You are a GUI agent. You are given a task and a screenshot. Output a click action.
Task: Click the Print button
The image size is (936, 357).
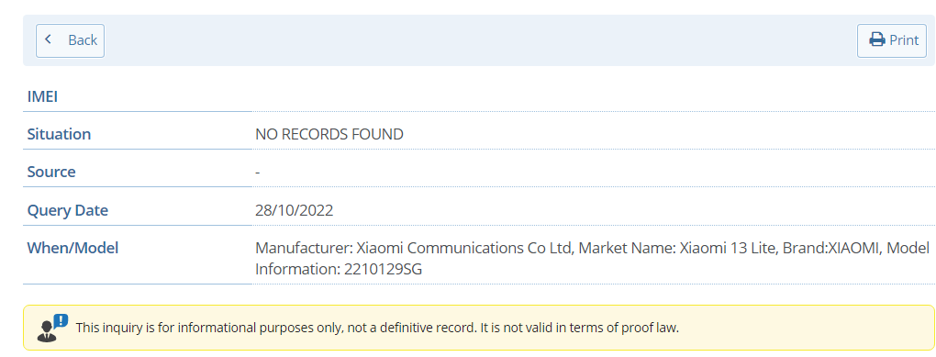892,40
